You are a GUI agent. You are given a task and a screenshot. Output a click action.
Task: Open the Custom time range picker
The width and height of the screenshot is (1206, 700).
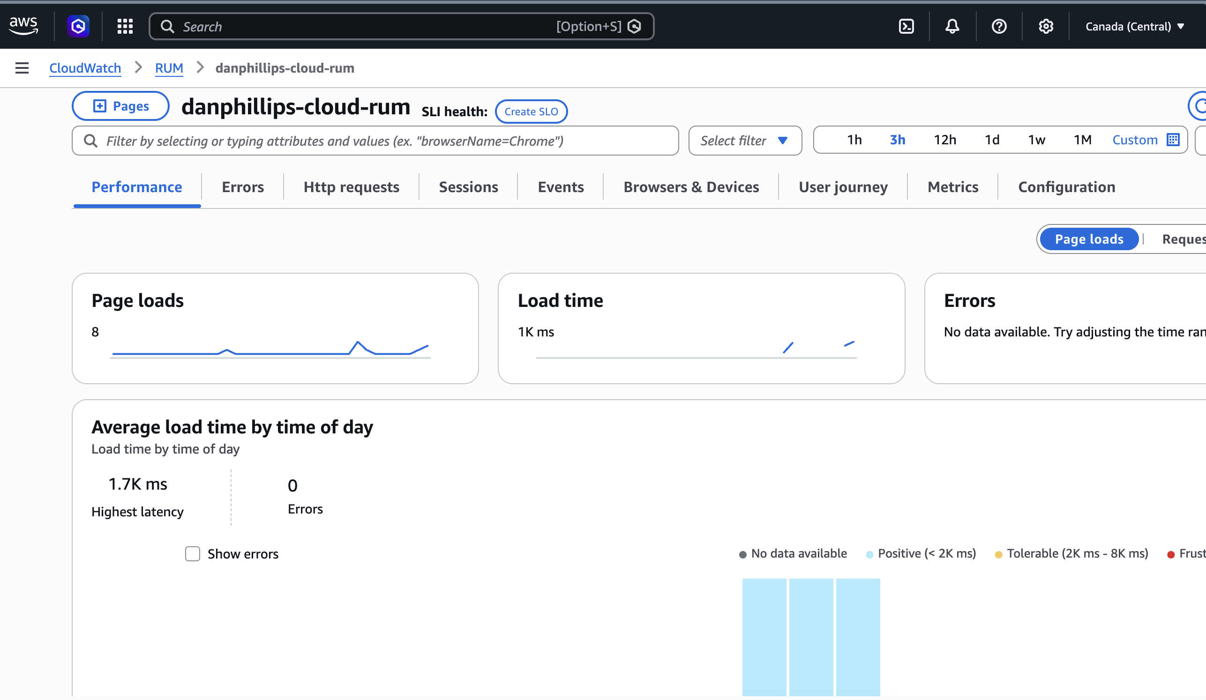[1135, 140]
